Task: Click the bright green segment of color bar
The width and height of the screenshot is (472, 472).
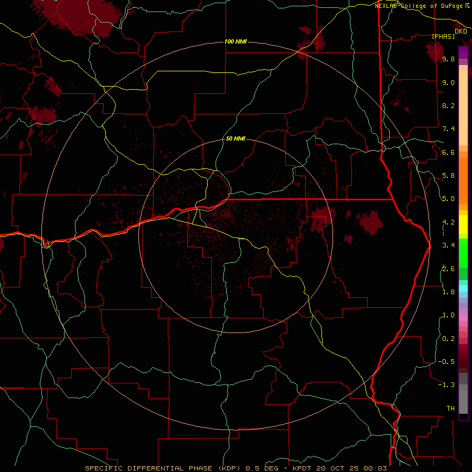Action: coord(463,253)
